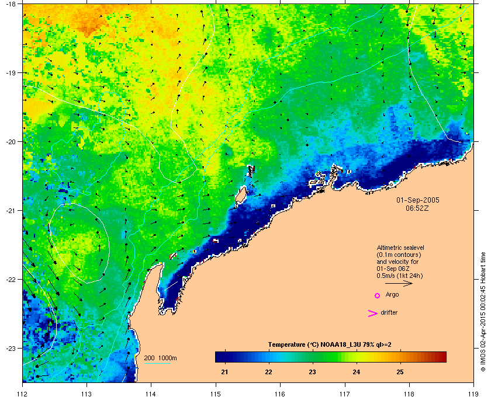Screen dimensions: 491x397
Task: Click longitude axis label 114
Action: (x=151, y=393)
